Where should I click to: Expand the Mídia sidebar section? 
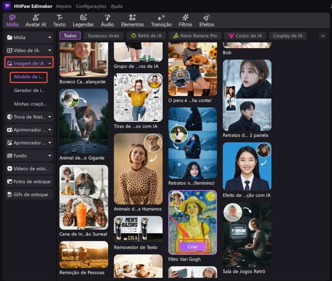(29, 38)
